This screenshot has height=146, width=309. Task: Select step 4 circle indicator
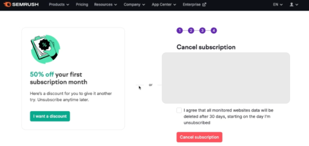[x=214, y=31]
